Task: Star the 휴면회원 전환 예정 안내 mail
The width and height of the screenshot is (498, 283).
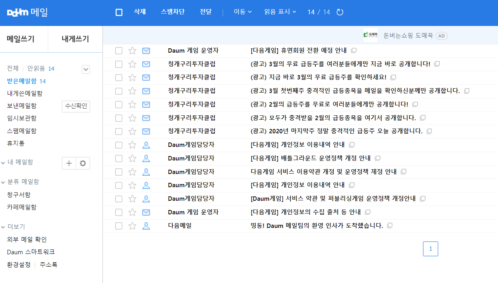Action: coord(132,51)
